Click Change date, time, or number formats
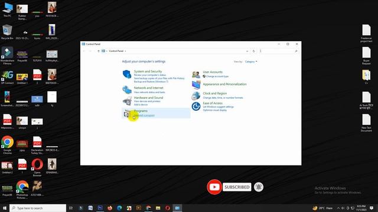The width and height of the screenshot is (378, 212). click(223, 98)
